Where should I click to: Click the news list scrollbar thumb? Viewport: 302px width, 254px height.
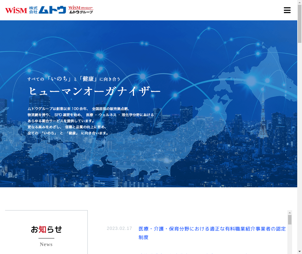pos(290,220)
